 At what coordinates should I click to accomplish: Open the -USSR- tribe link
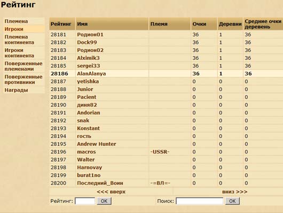coord(160,152)
